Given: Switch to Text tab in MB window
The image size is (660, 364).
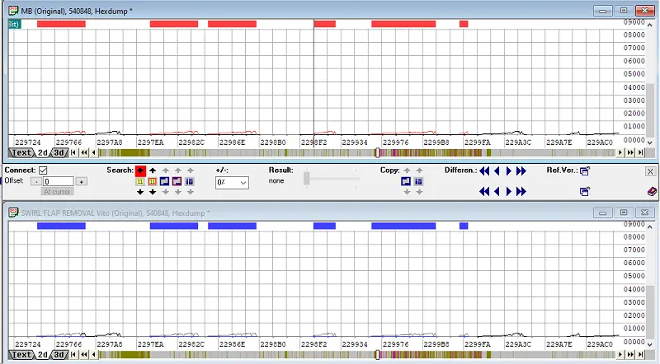Looking at the screenshot, I should [21, 152].
